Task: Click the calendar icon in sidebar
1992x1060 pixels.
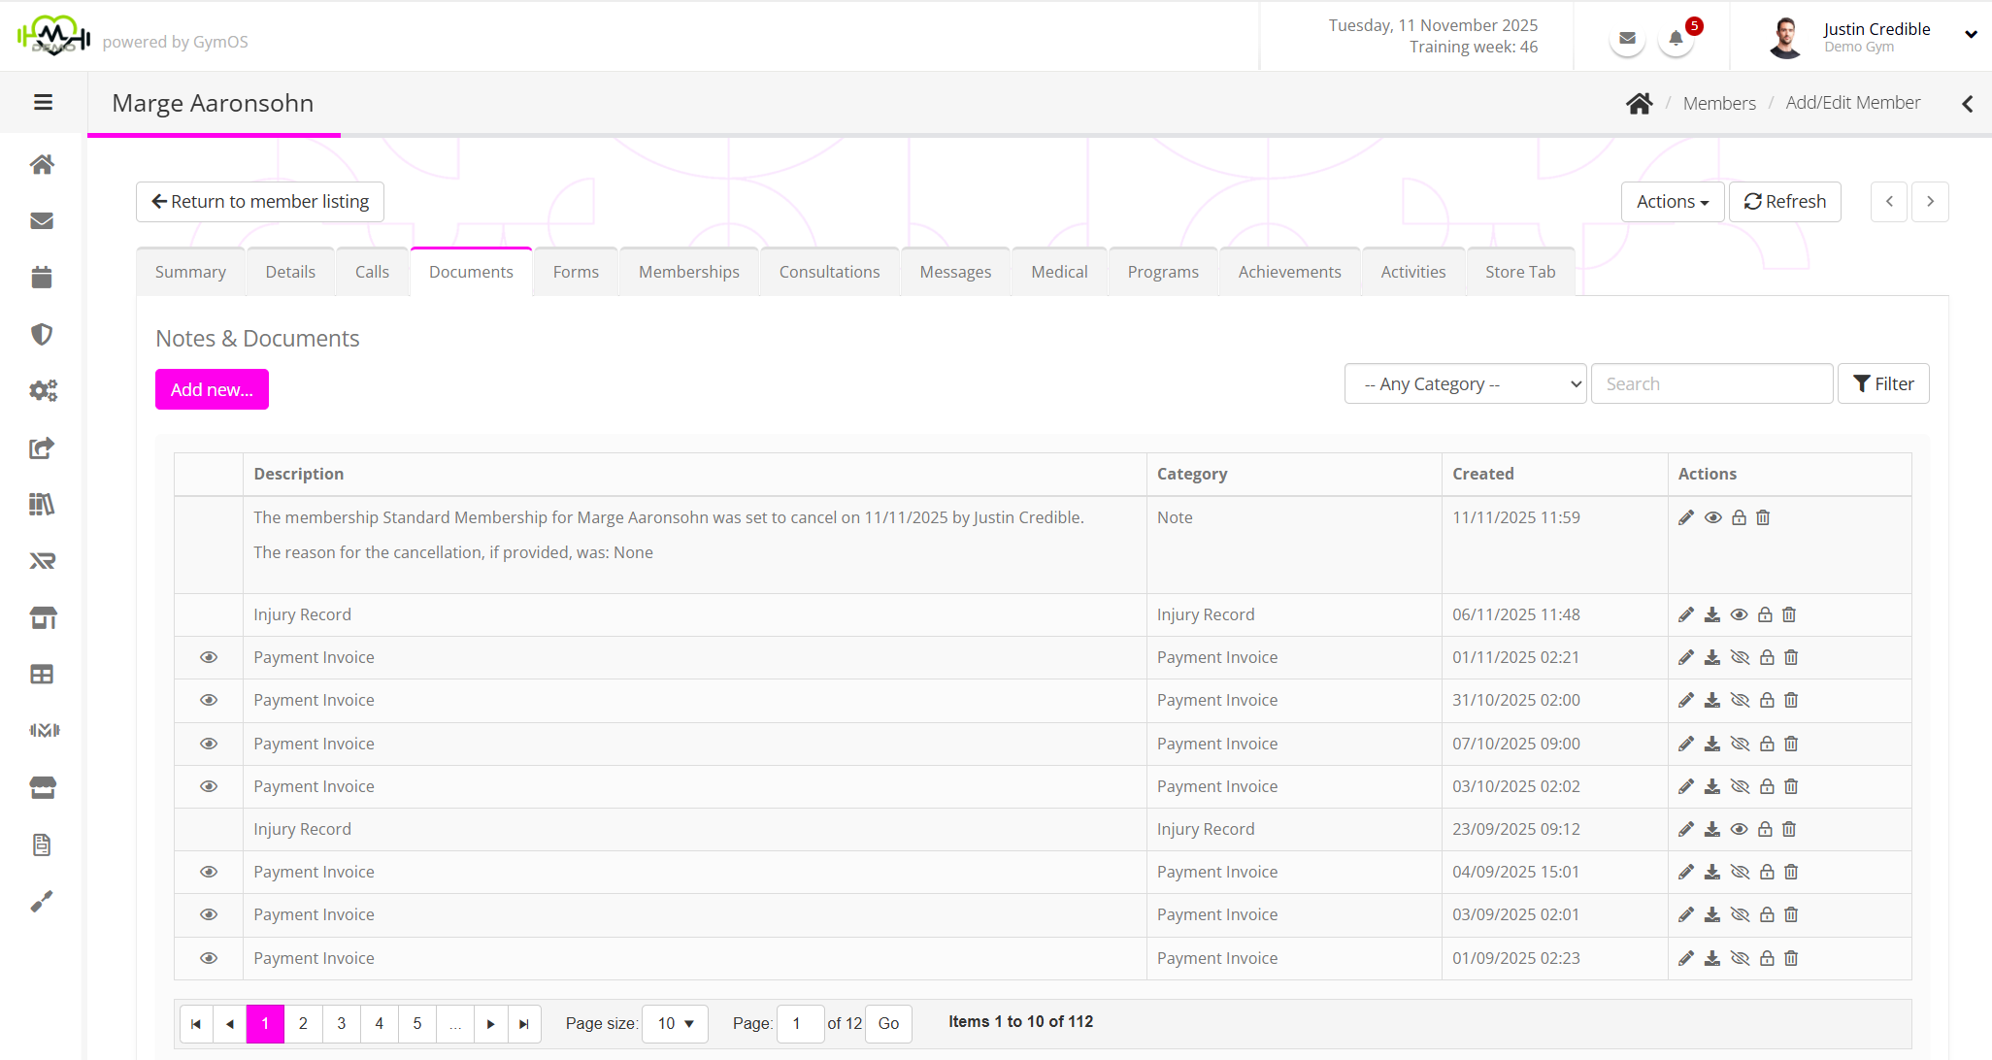Action: (x=42, y=278)
